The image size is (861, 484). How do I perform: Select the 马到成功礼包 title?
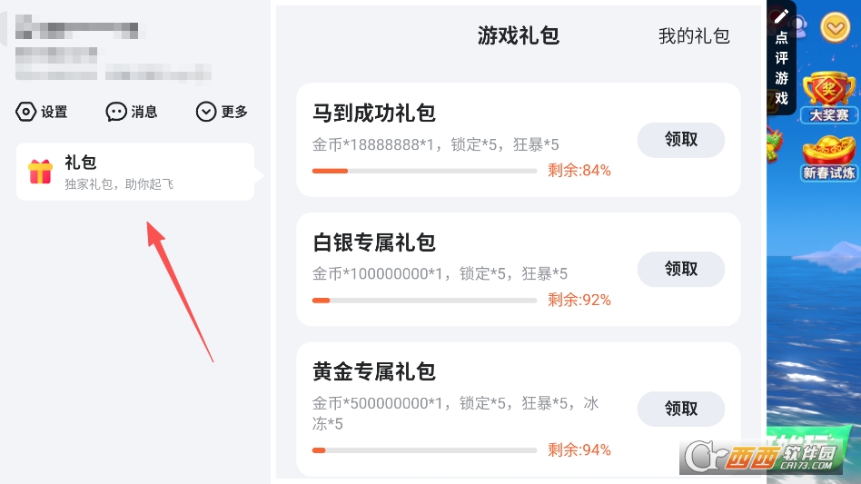pos(374,114)
